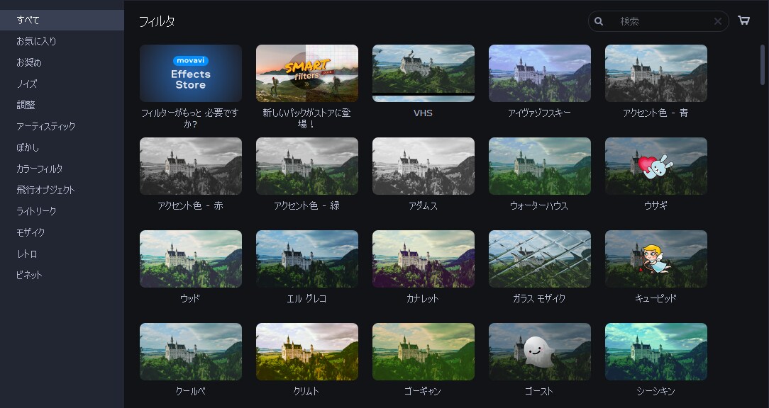Choose the キューピッド cupid filter
Screen dimensions: 769x408
[656, 259]
